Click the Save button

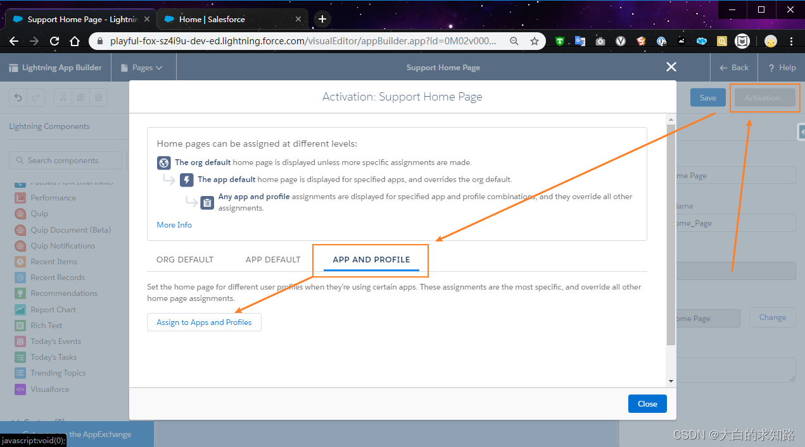708,97
